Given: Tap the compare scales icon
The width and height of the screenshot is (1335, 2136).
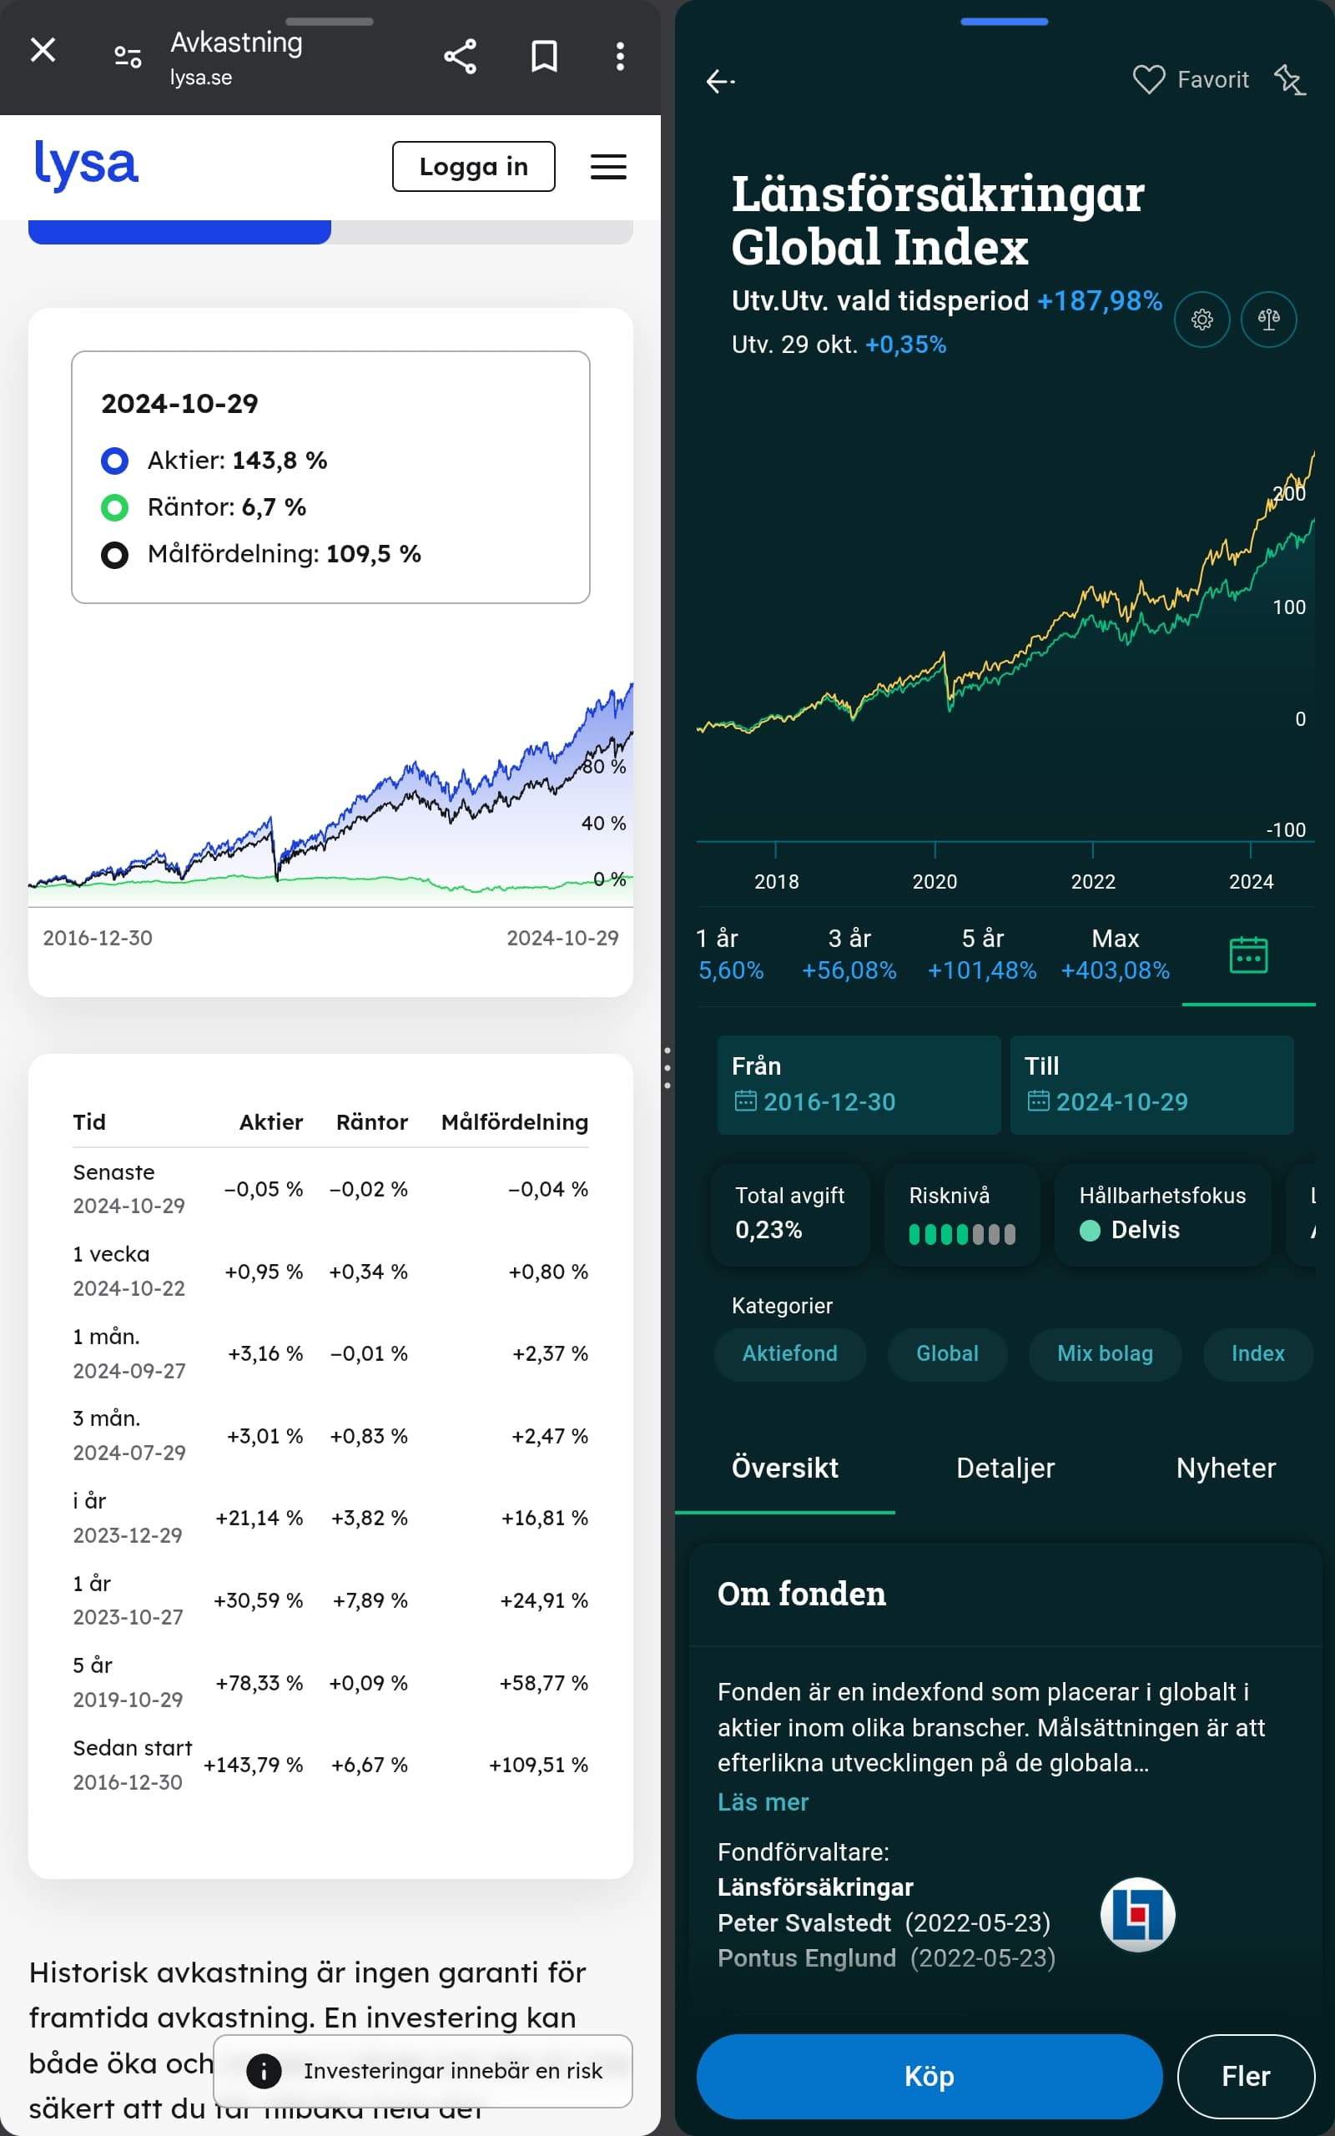Looking at the screenshot, I should pyautogui.click(x=1269, y=320).
